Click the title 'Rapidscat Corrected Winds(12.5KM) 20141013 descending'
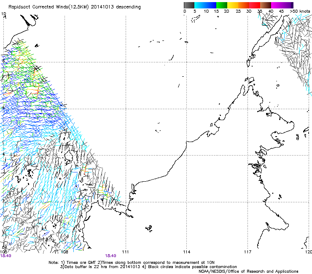The image size is (312, 274). click(75, 7)
